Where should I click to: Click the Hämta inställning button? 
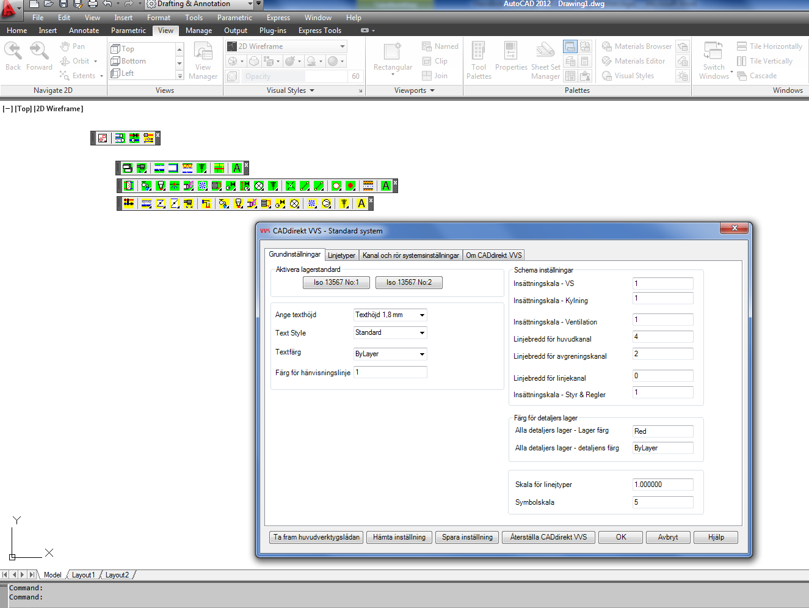coord(399,537)
